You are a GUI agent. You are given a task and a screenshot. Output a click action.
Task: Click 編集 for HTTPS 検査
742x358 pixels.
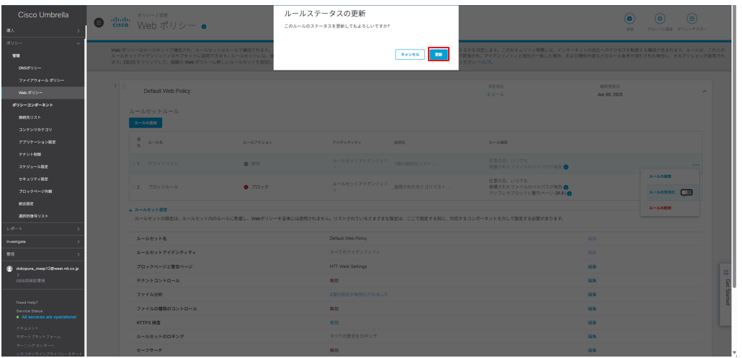tap(592, 323)
